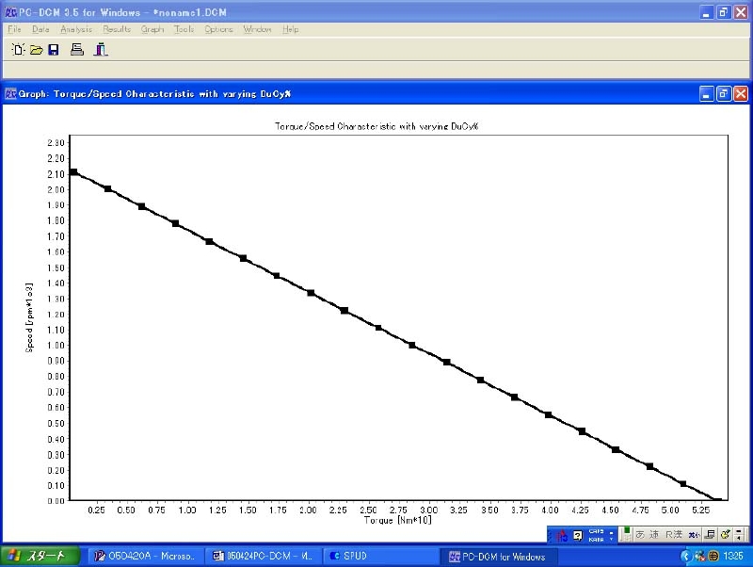The height and width of the screenshot is (567, 753).
Task: Click the first data marker near speed 2.10
Action: pos(73,172)
